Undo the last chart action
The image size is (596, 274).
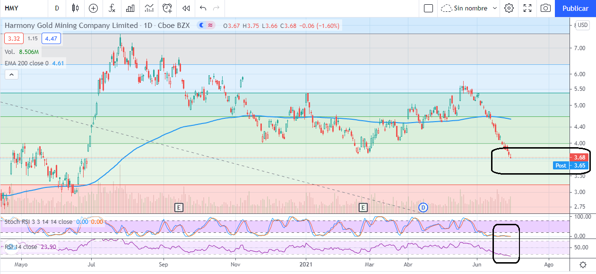pos(203,8)
